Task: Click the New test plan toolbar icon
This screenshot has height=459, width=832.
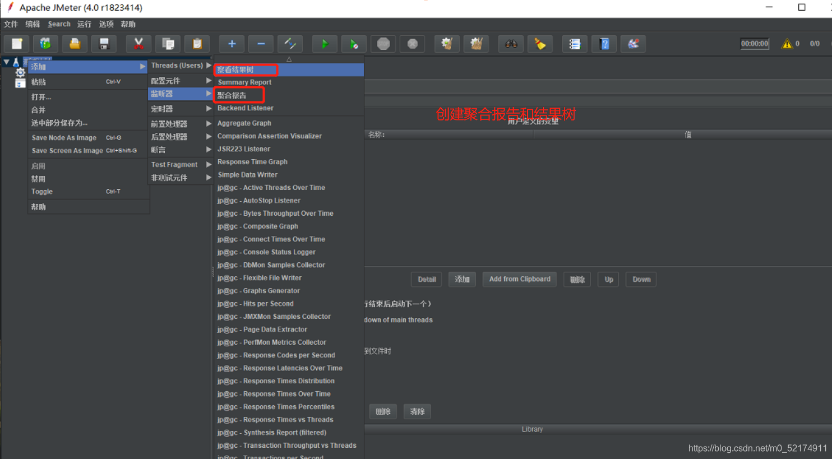Action: coord(17,44)
